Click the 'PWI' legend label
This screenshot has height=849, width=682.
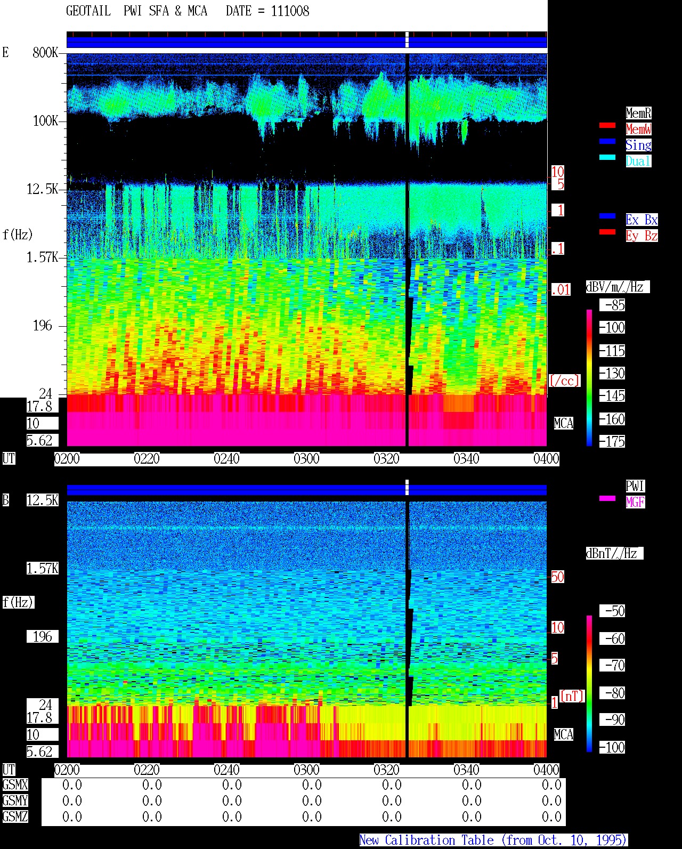pos(635,486)
